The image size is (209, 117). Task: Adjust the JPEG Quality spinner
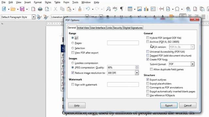137,68
